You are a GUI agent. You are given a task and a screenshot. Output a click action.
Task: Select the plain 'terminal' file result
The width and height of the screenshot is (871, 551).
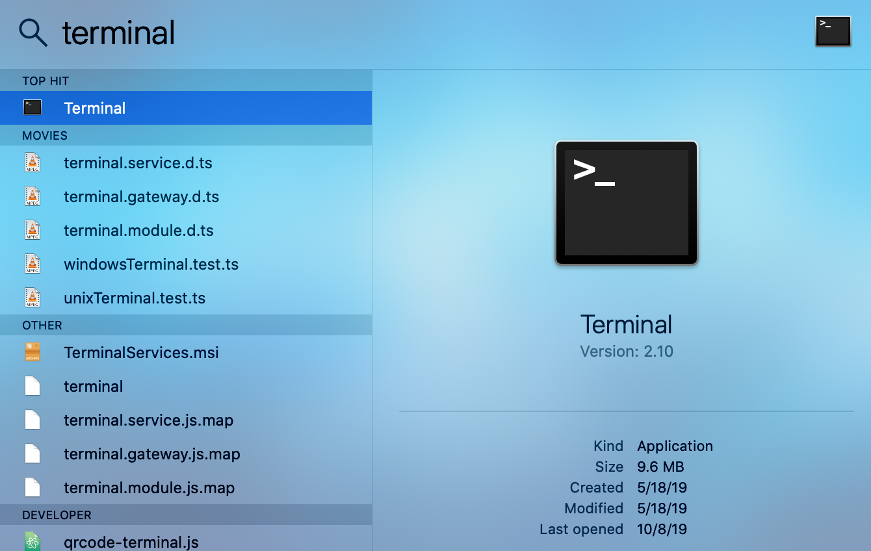[x=186, y=386]
